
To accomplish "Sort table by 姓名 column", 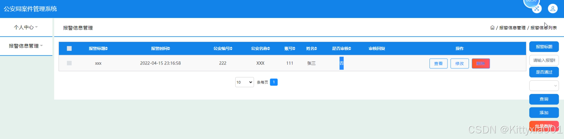I will (311, 49).
